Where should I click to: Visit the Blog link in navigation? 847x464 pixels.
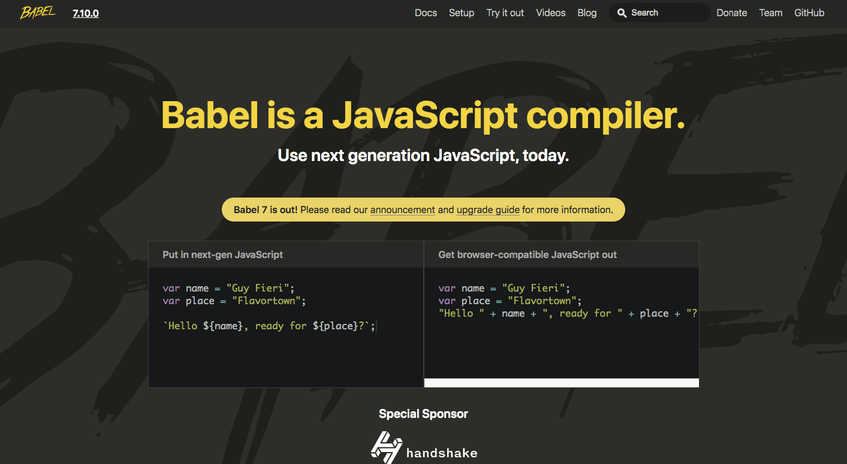(587, 13)
